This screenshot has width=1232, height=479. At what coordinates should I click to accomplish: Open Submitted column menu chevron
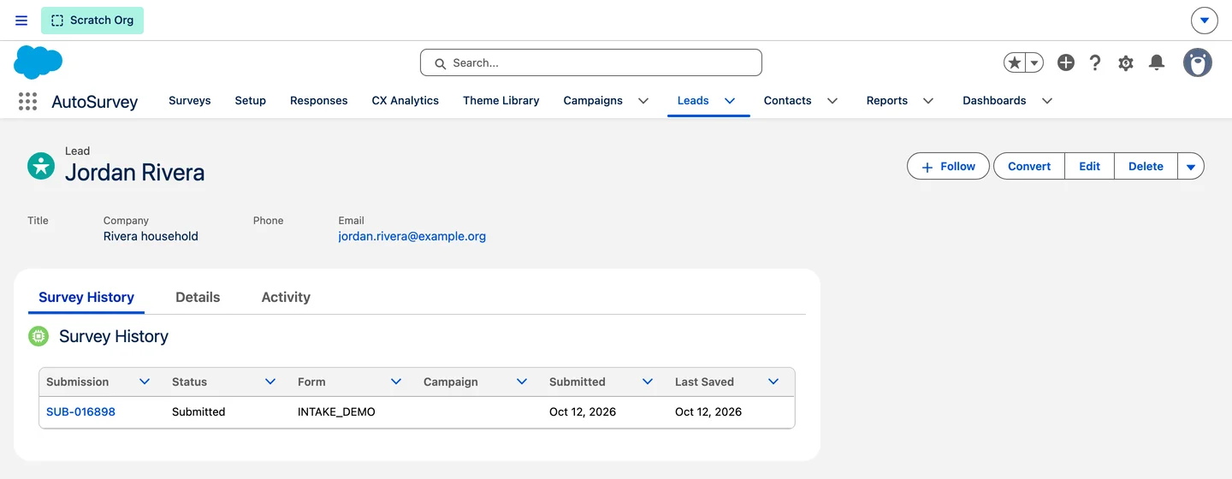[x=648, y=381]
